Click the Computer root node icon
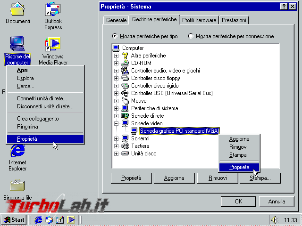Screen dimensions: 302x226 click(116, 48)
